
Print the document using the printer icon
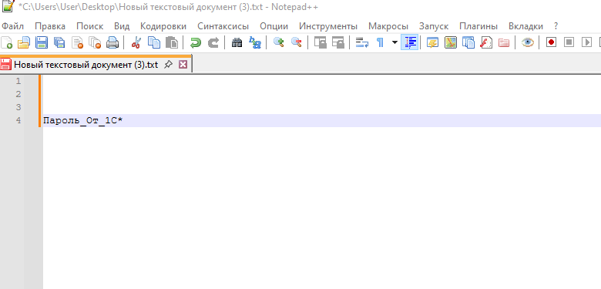tap(112, 42)
